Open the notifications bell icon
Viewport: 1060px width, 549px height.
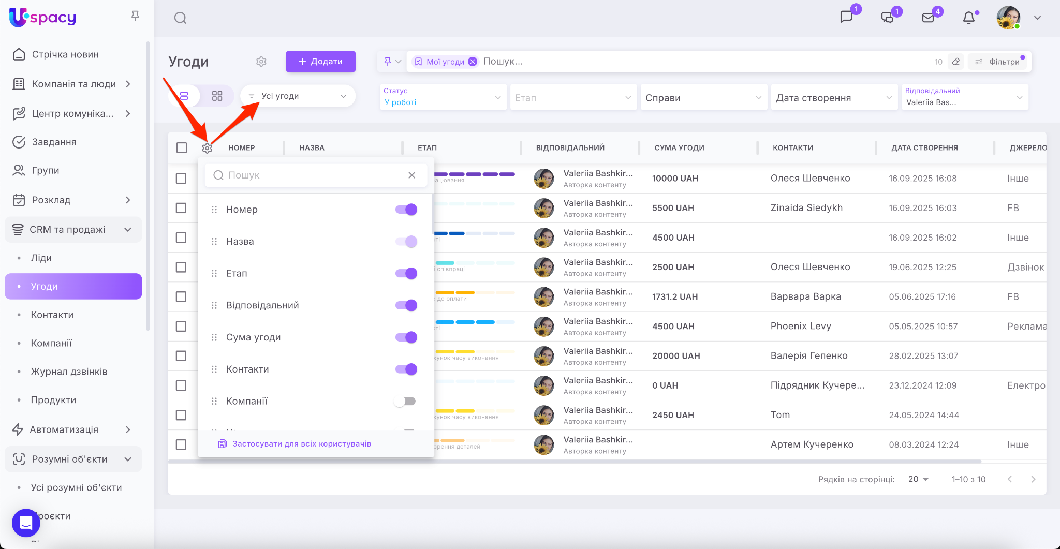click(x=968, y=18)
